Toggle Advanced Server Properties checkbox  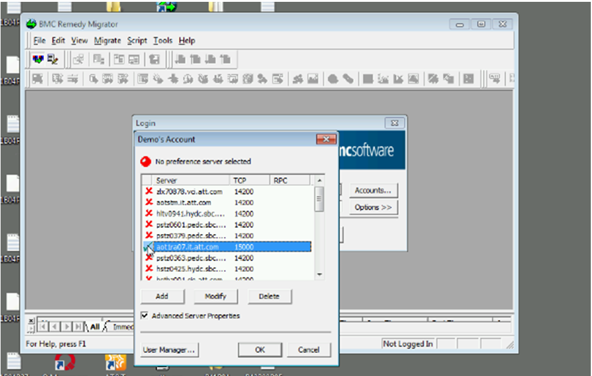144,316
